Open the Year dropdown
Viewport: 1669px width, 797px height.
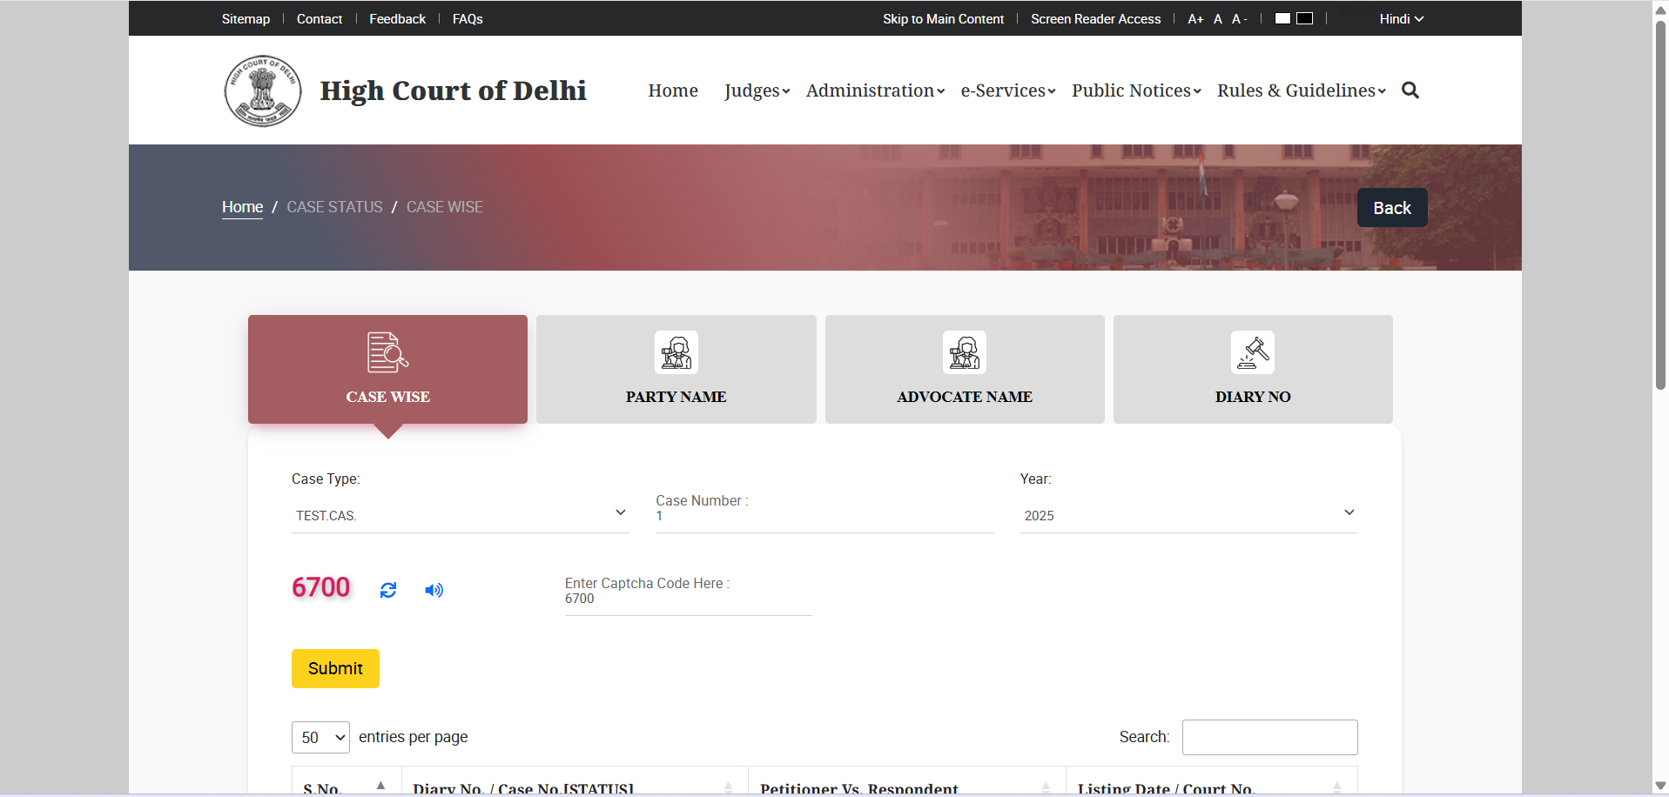click(x=1188, y=515)
